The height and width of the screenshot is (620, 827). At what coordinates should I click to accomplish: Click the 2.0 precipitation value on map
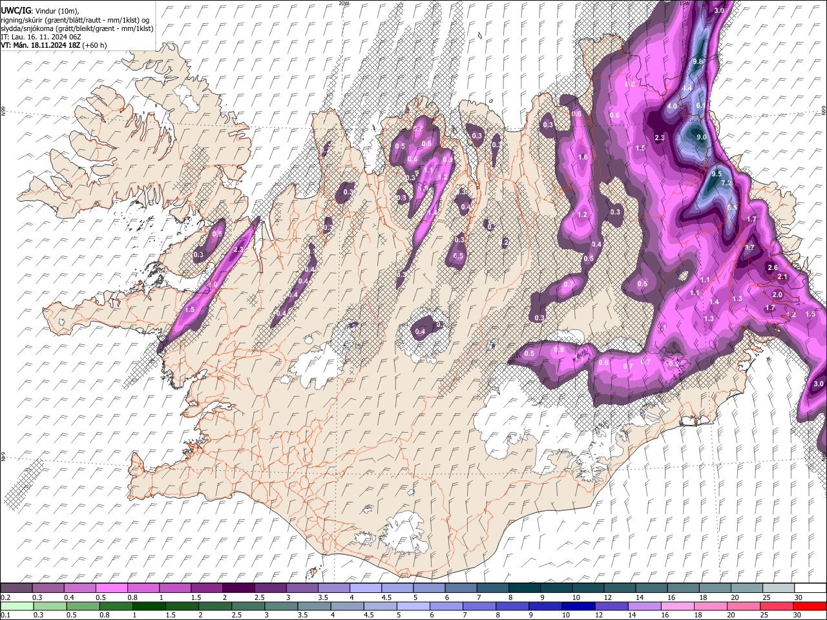777,294
